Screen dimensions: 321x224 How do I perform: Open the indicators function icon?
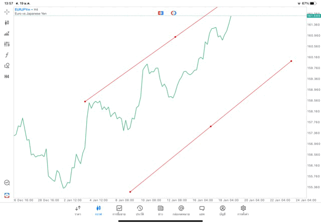[7, 55]
